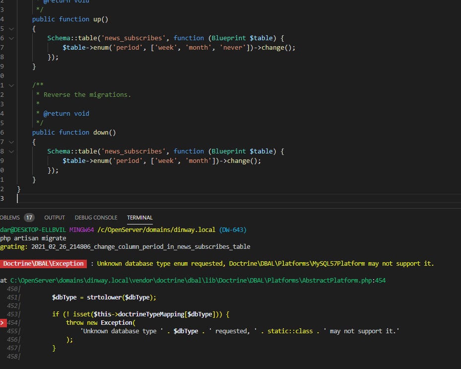This screenshot has width=461, height=369.
Task: Collapse fold chevron beside down() opening brace
Action: click(x=11, y=142)
